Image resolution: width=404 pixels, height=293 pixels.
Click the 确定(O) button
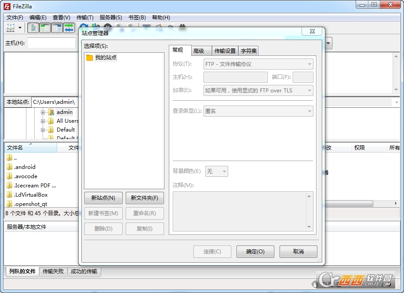click(255, 252)
